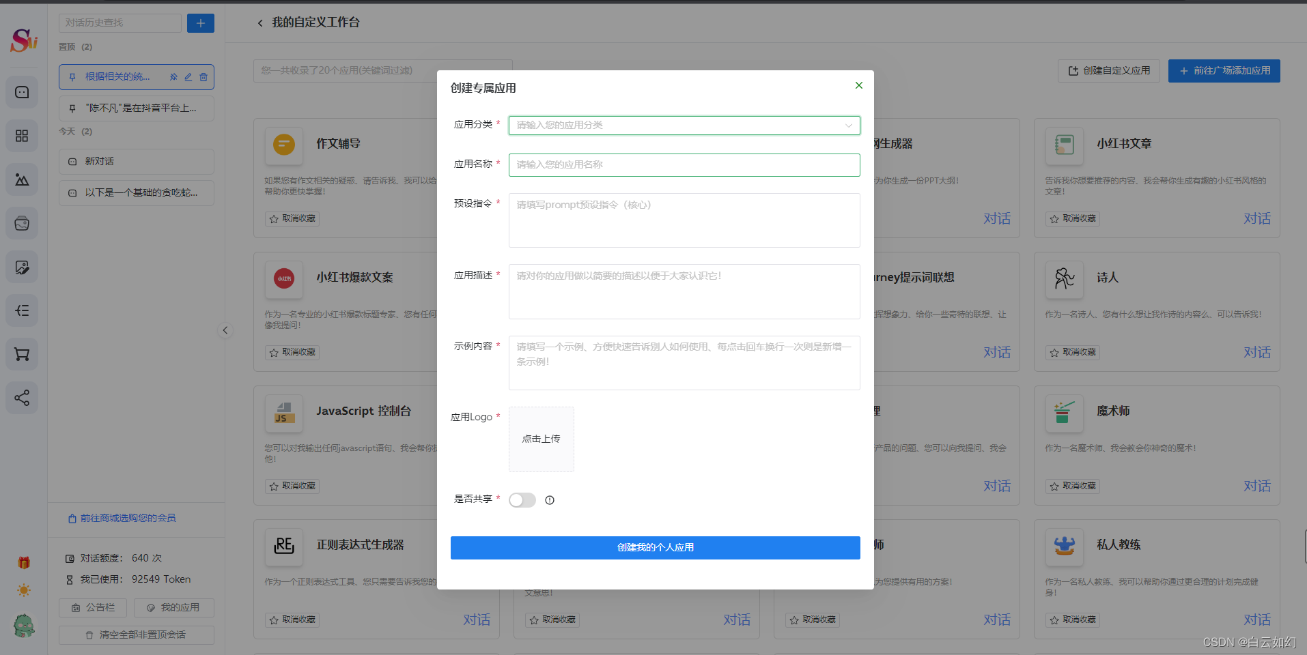Viewport: 1307px width, 655px height.
Task: Toggle the 是否共享 switch
Action: point(522,500)
